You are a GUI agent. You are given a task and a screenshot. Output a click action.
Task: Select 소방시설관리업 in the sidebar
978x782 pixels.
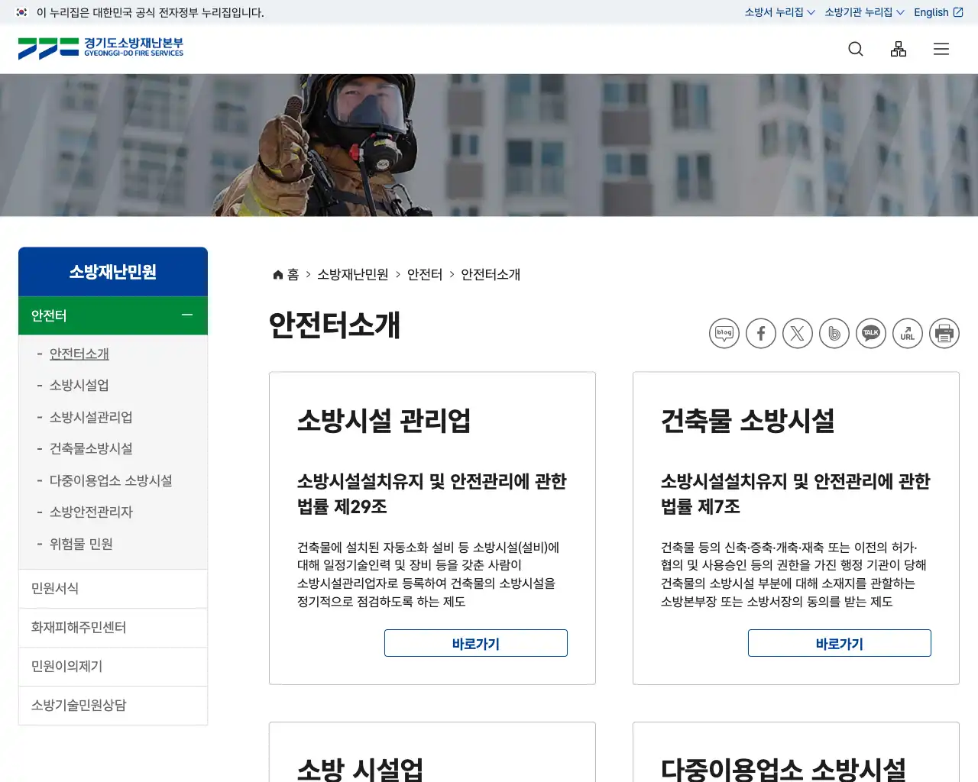tap(91, 417)
